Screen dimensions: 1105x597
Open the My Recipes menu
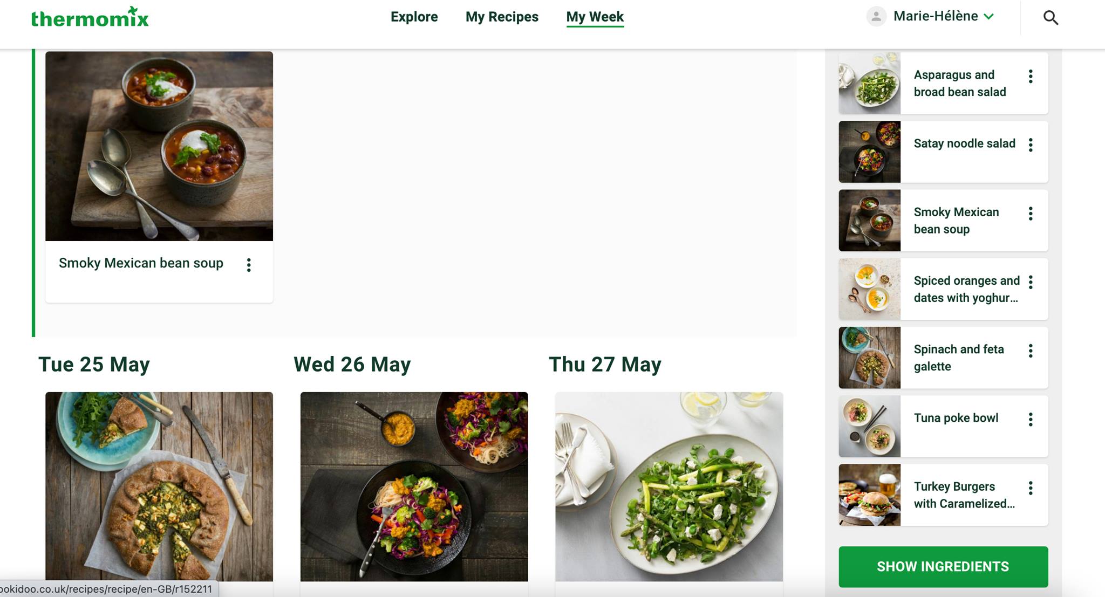[502, 17]
